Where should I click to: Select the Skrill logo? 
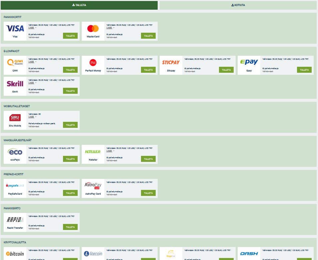15,84
